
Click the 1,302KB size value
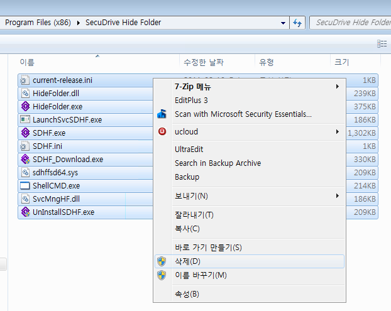[361, 133]
